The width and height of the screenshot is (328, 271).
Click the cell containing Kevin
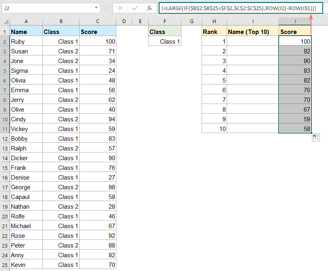click(26, 265)
